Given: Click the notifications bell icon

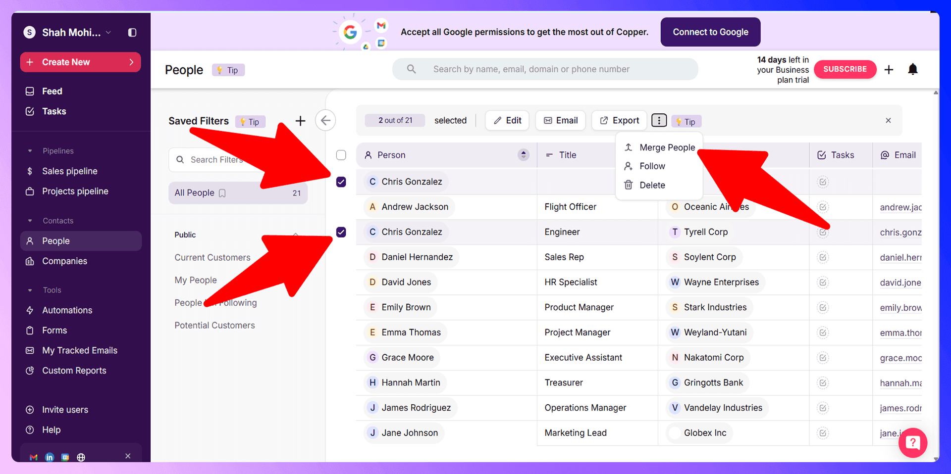Looking at the screenshot, I should click(912, 69).
